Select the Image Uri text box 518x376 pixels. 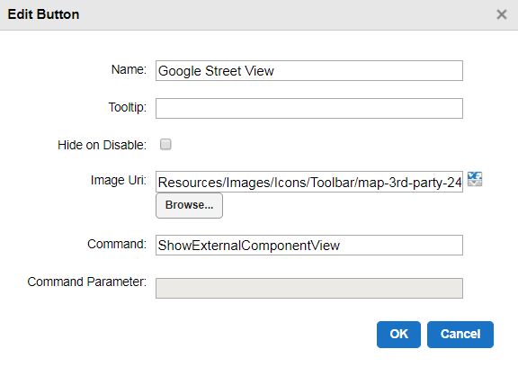click(x=309, y=182)
